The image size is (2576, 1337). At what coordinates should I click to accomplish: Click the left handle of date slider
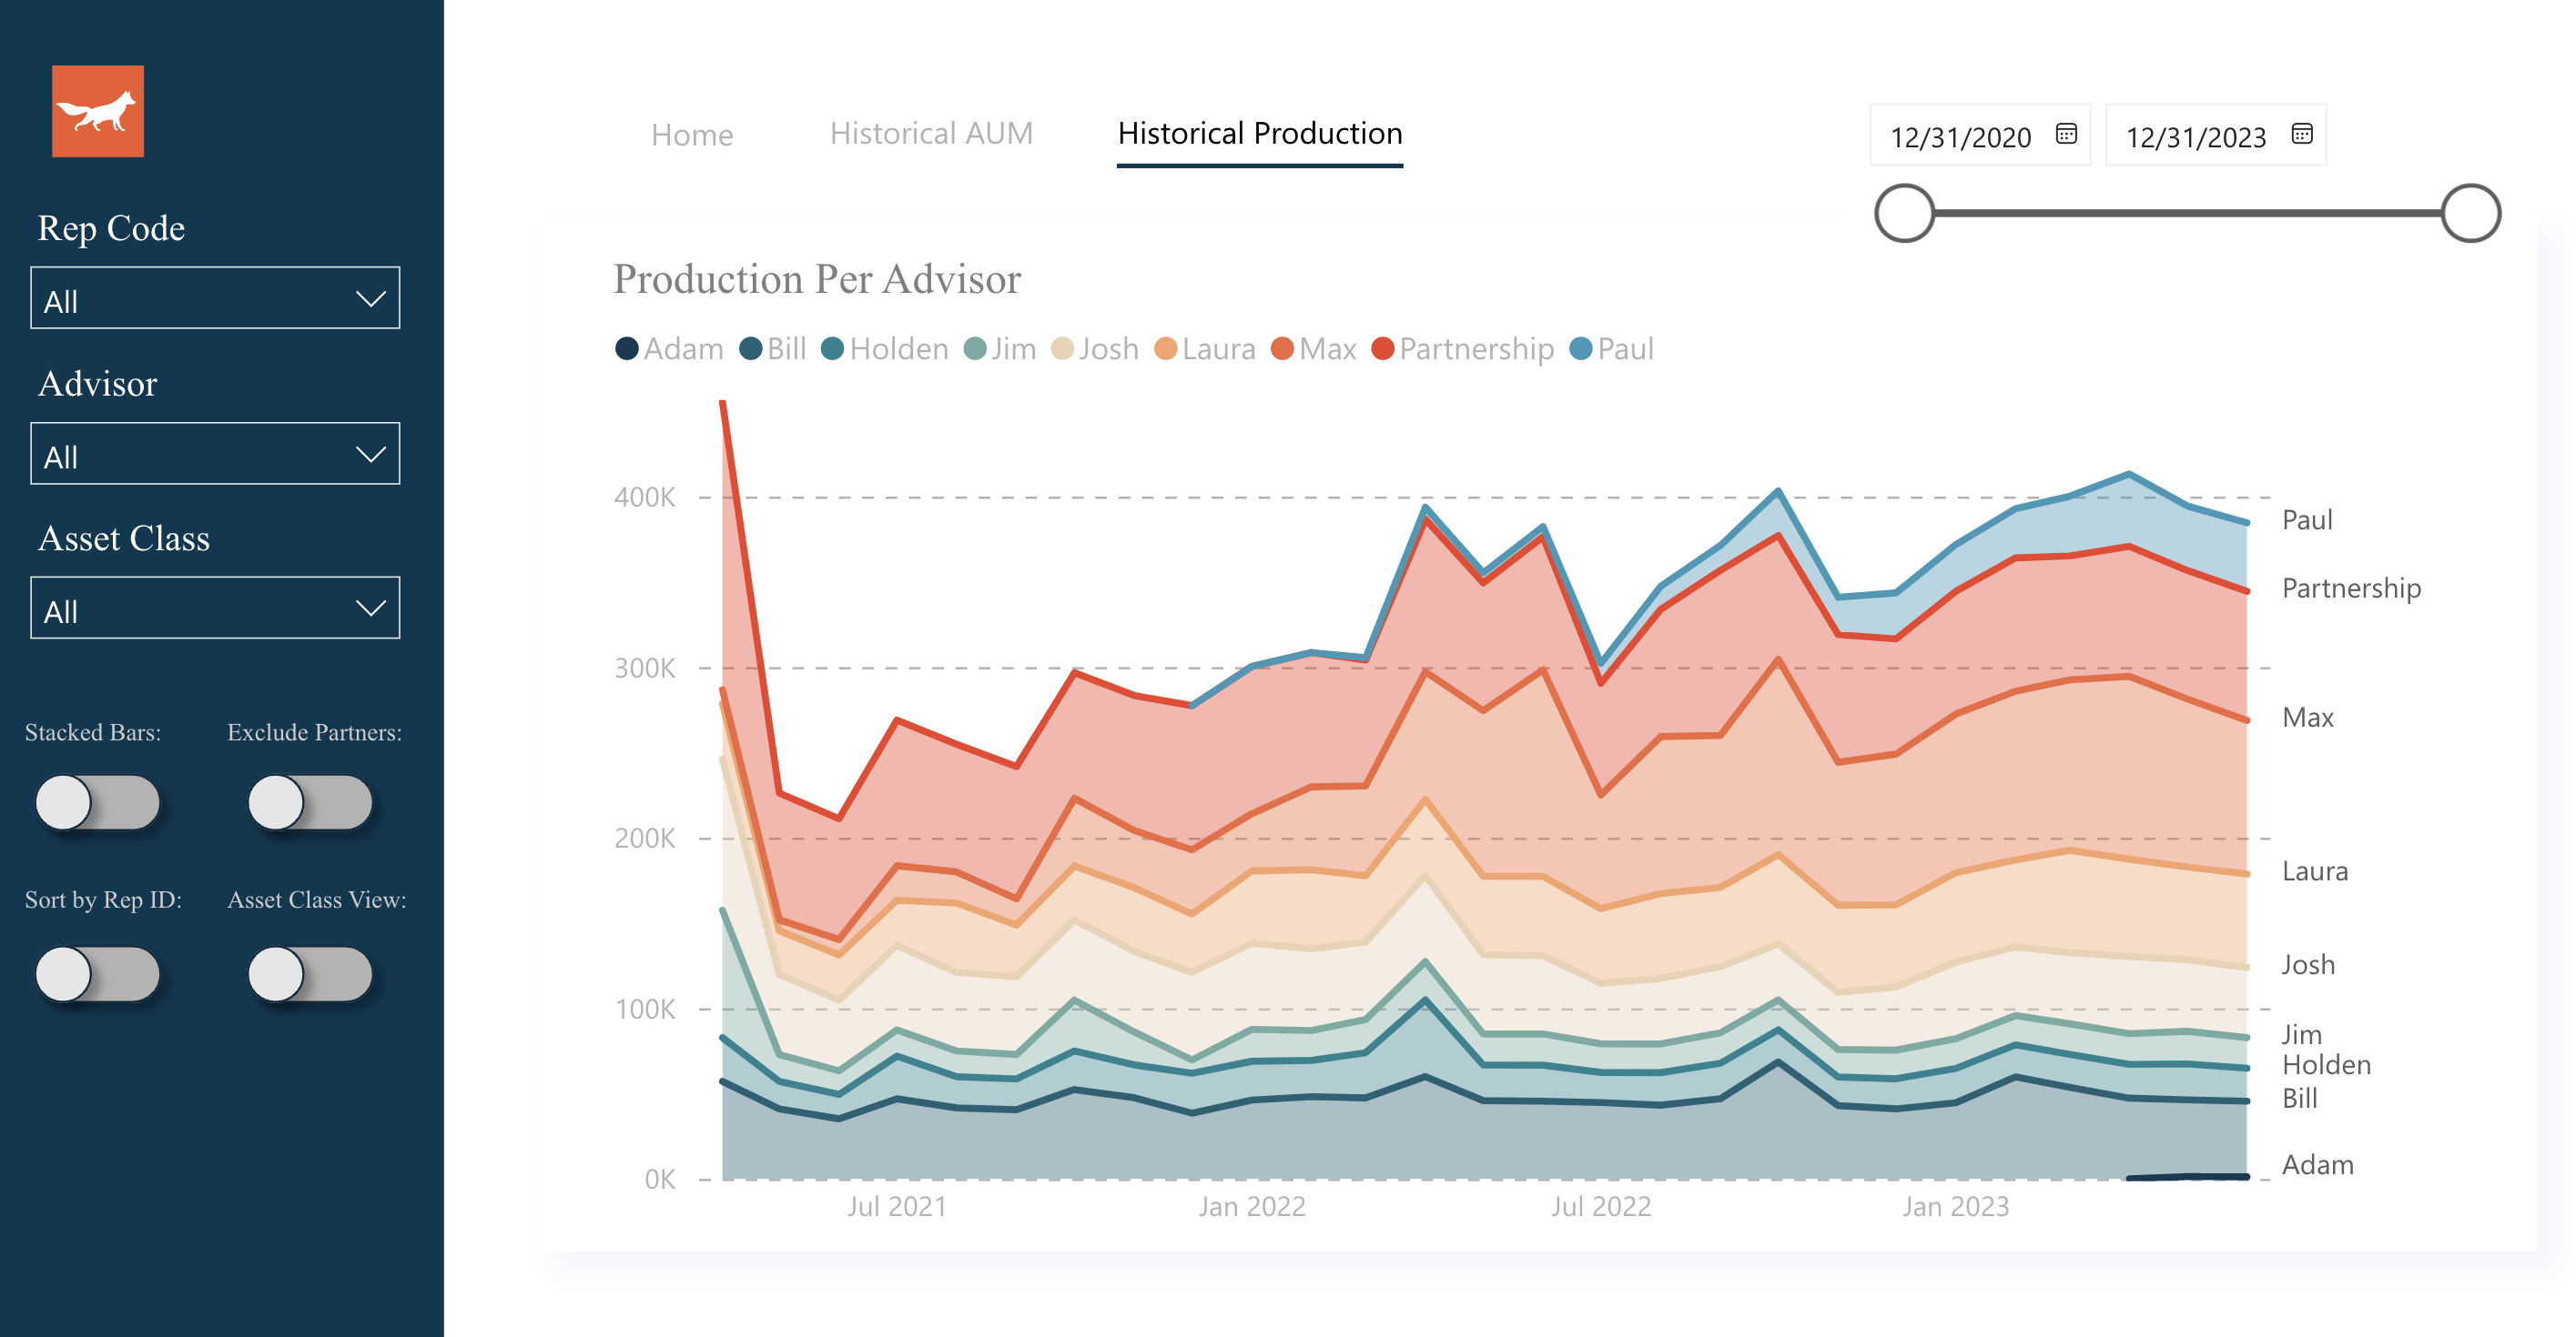(1904, 213)
